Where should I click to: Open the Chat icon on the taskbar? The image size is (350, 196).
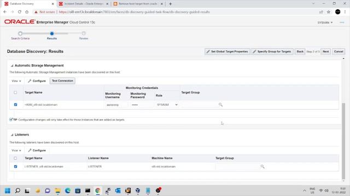point(48,191)
